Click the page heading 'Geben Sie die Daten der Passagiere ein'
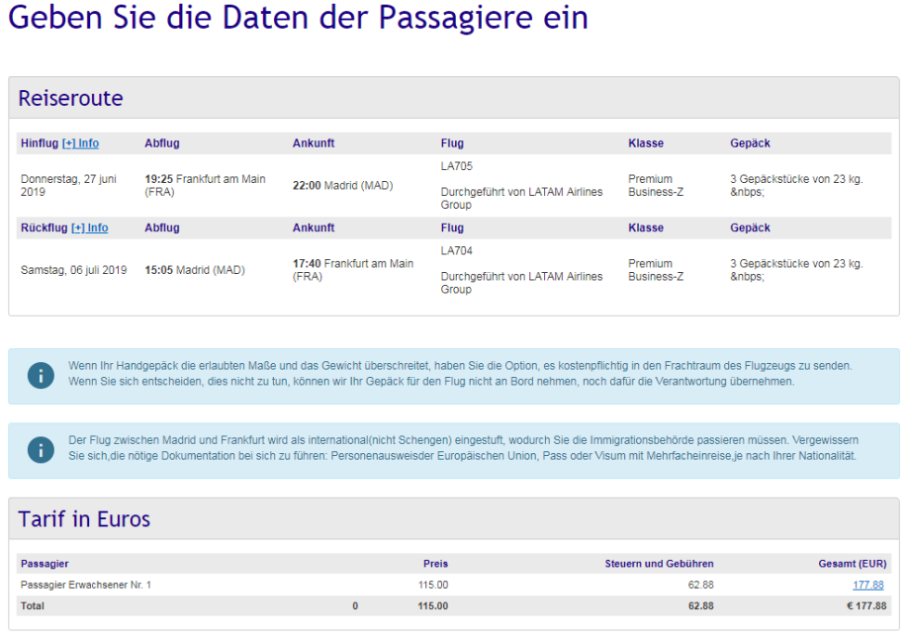This screenshot has height=637, width=910. point(298,19)
